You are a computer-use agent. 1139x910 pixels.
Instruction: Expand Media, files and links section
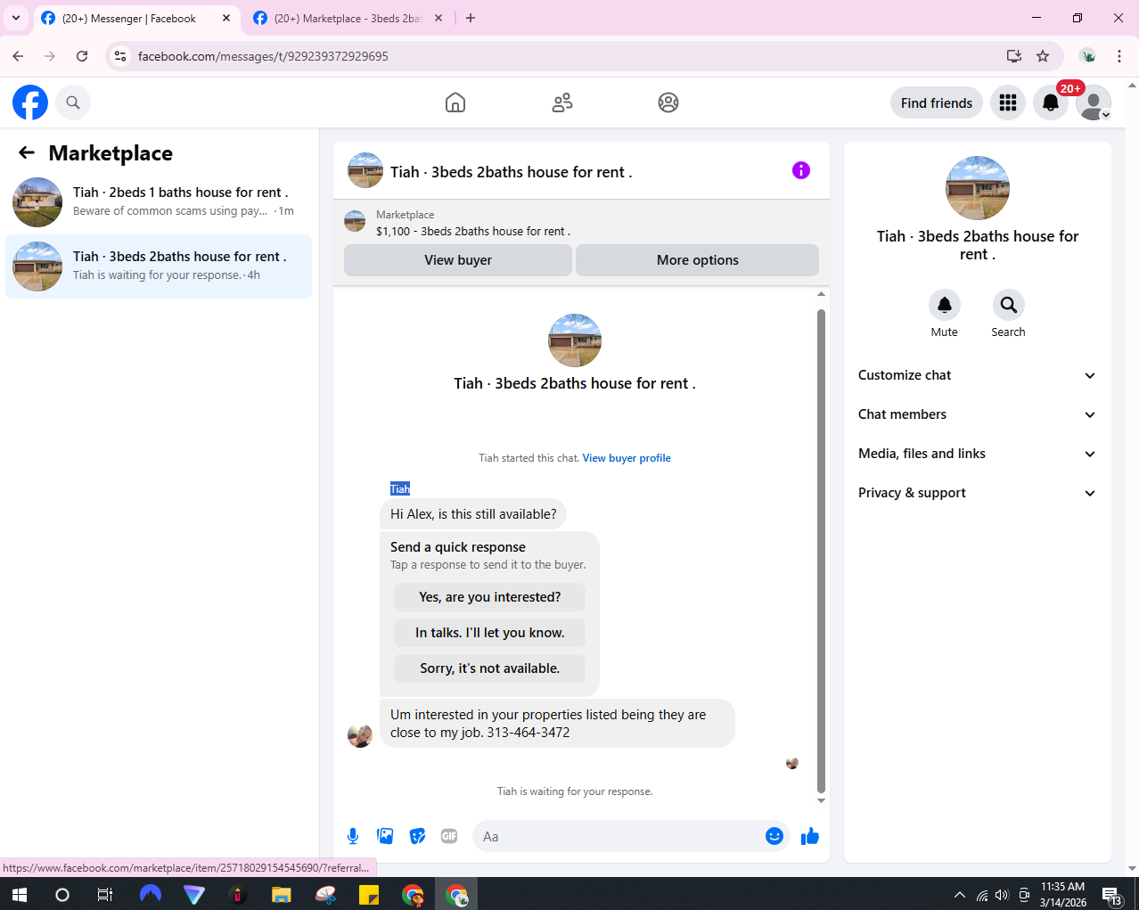[x=978, y=454]
